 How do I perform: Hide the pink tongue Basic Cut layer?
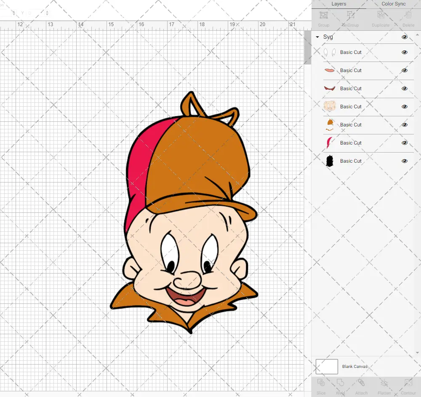point(404,70)
